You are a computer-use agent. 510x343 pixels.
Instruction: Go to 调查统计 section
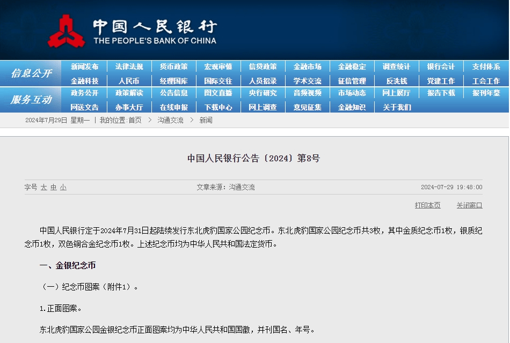[397, 66]
